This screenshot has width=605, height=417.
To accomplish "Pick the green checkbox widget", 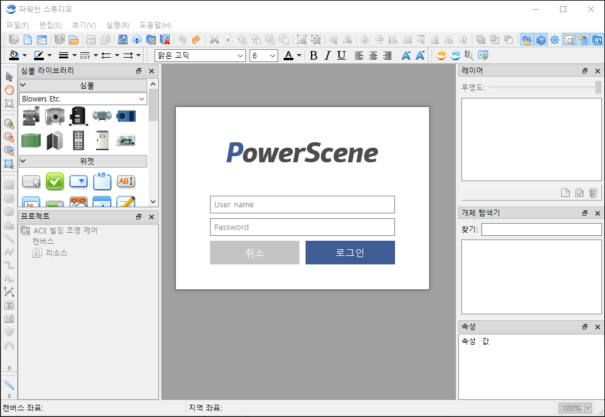I will [55, 181].
